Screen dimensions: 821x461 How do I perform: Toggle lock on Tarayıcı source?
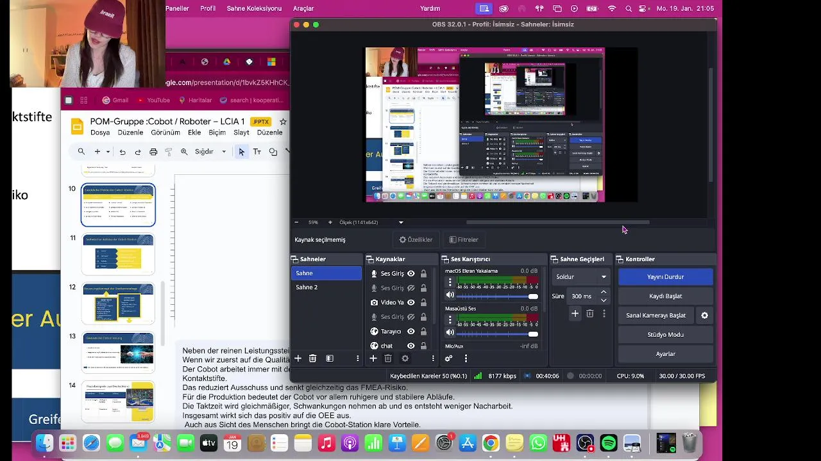(423, 331)
